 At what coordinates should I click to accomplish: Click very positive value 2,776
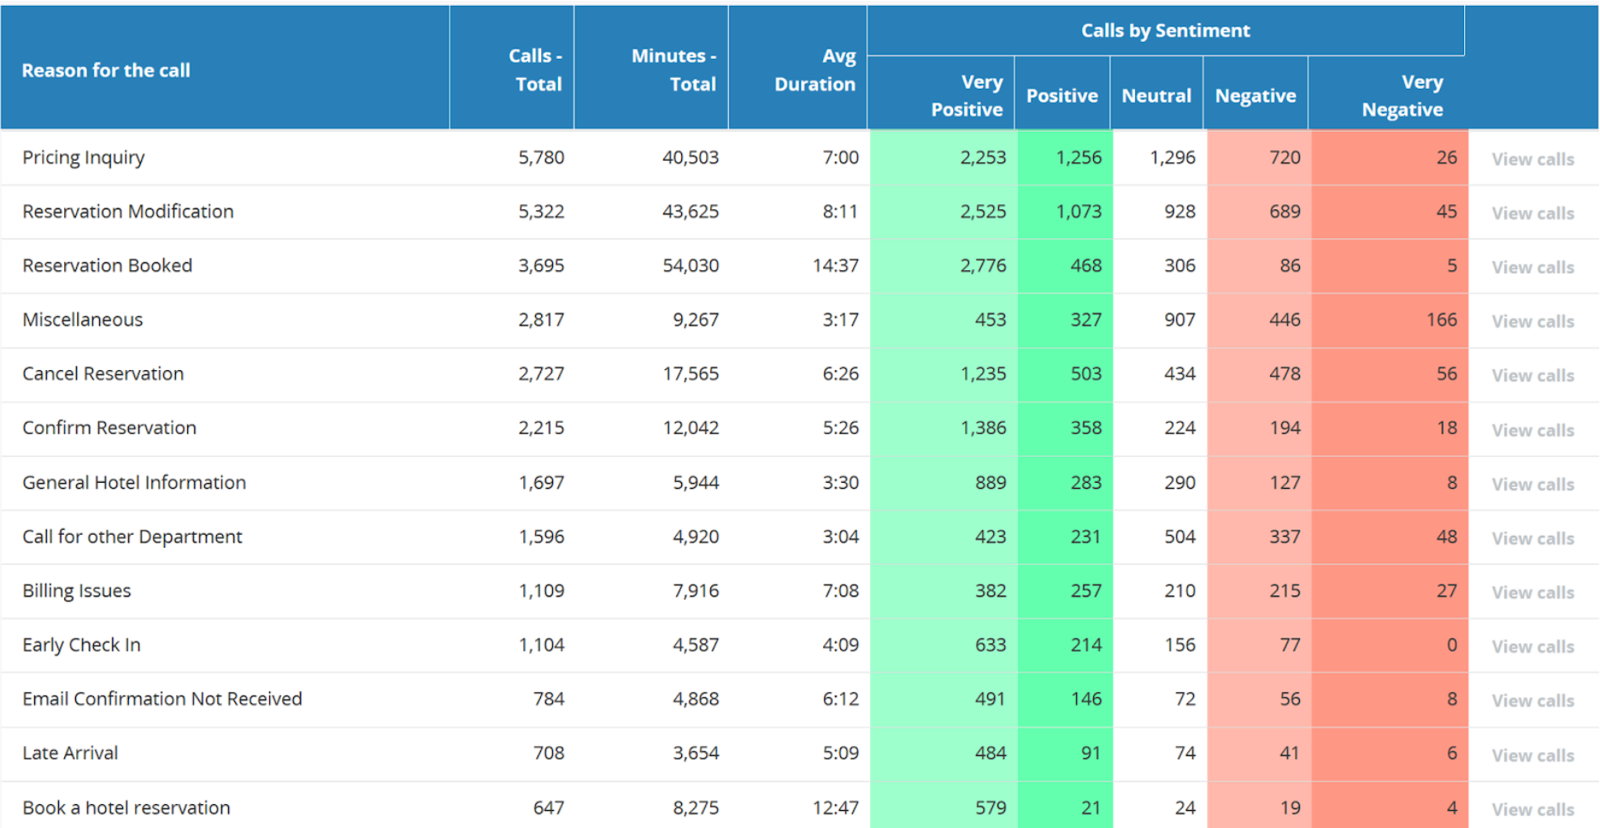(x=983, y=266)
